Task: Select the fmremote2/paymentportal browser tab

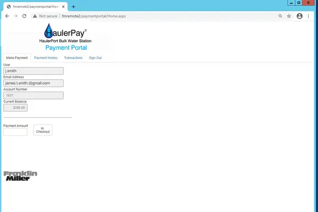Action: click(36, 7)
